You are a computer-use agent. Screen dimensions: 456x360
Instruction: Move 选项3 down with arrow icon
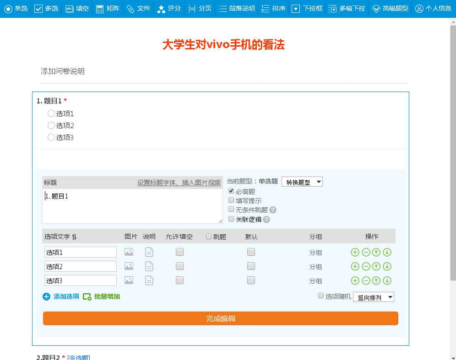pyautogui.click(x=387, y=281)
